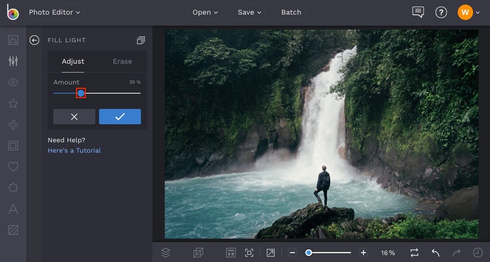Open the Graphics badge icon

[x=13, y=188]
